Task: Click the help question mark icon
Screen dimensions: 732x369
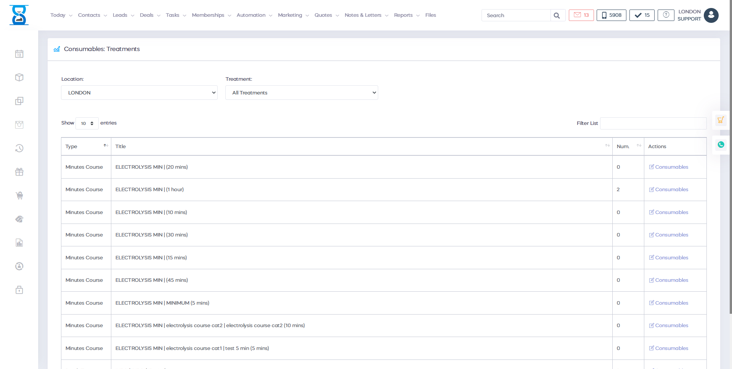Action: (x=666, y=15)
